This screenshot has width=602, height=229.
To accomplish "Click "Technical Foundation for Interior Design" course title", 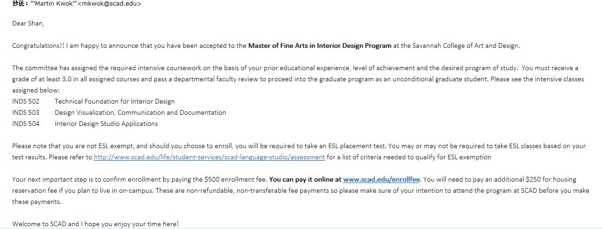I will [x=114, y=101].
